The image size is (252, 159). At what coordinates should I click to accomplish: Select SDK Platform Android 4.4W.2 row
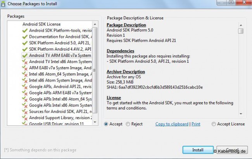57,49
